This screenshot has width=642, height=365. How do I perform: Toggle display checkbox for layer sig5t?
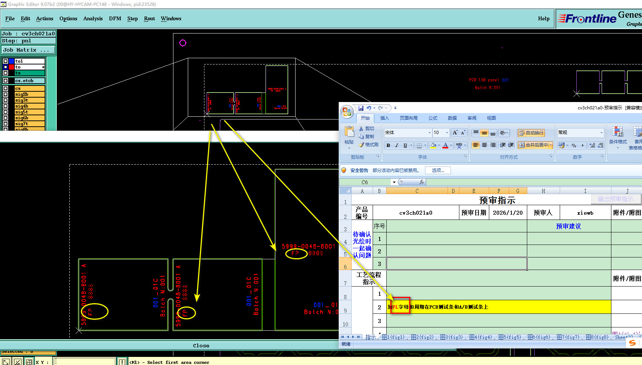tap(6, 112)
